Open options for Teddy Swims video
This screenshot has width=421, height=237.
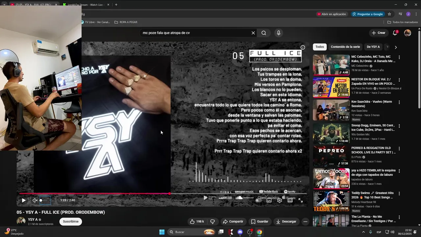399,194
